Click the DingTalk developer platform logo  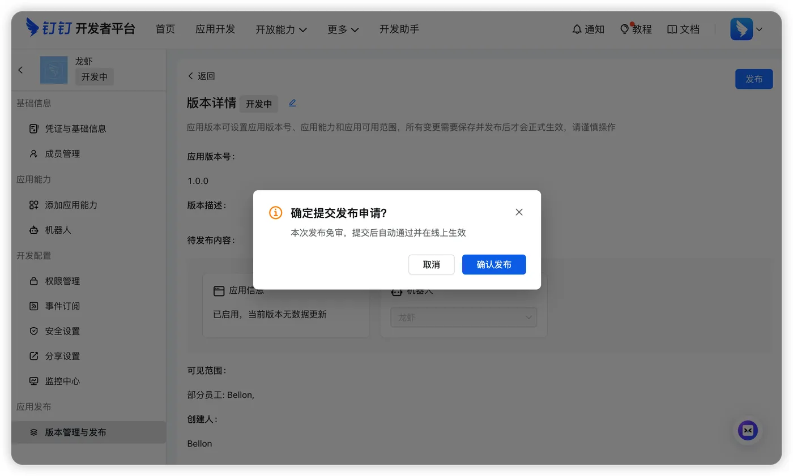pyautogui.click(x=80, y=28)
